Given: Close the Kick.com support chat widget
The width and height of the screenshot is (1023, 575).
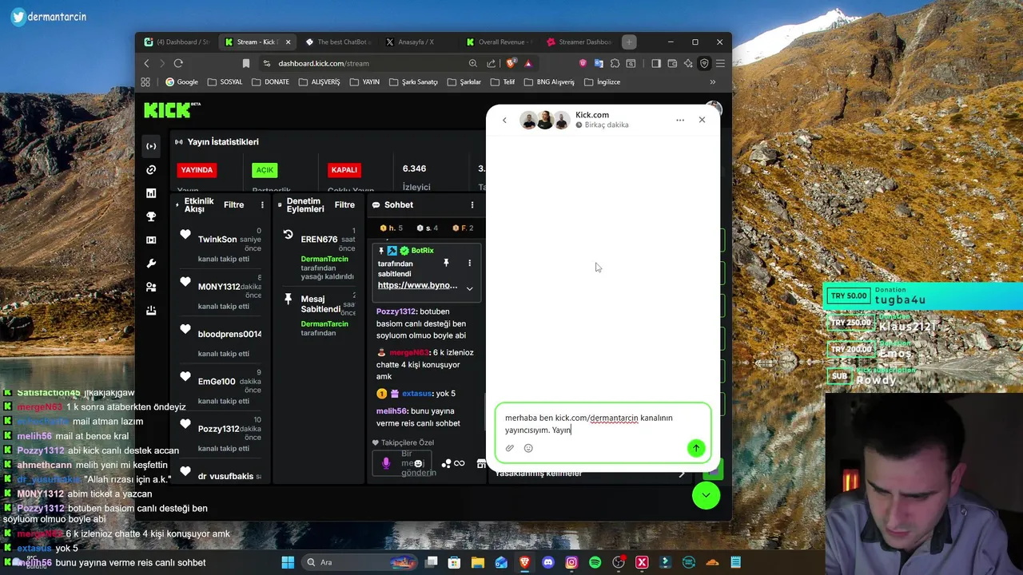Looking at the screenshot, I should coord(702,120).
